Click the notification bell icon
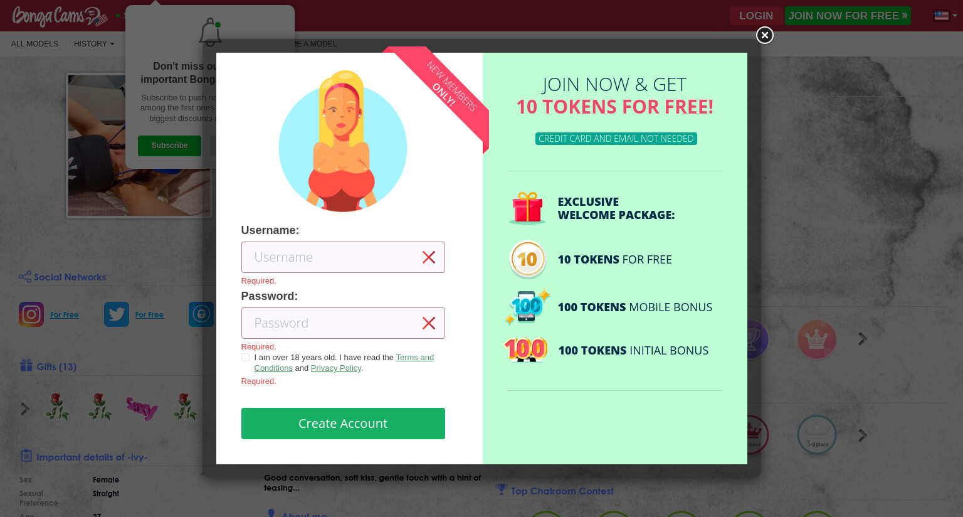Viewport: 963px width, 517px height. click(210, 33)
